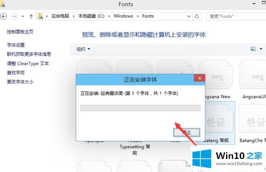This screenshot has width=266, height=172.
Task: Click the Fonts folder icon in address bar
Action: tap(40, 16)
